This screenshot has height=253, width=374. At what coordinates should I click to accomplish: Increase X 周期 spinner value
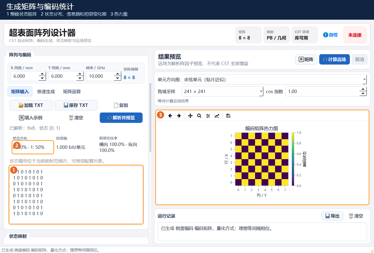coord(42,74)
